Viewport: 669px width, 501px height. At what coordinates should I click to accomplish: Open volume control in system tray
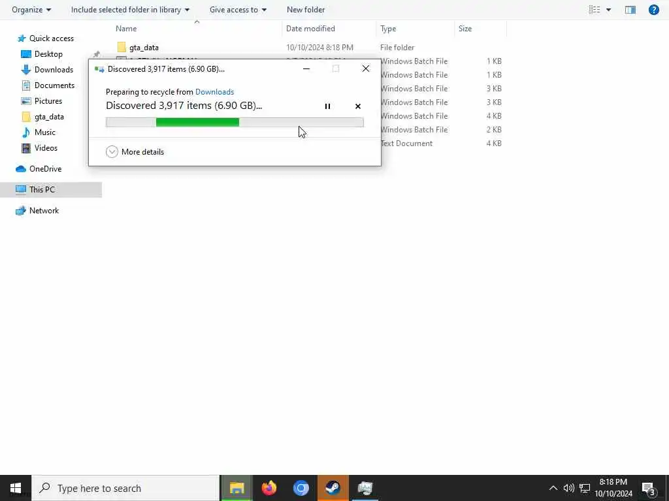(569, 488)
